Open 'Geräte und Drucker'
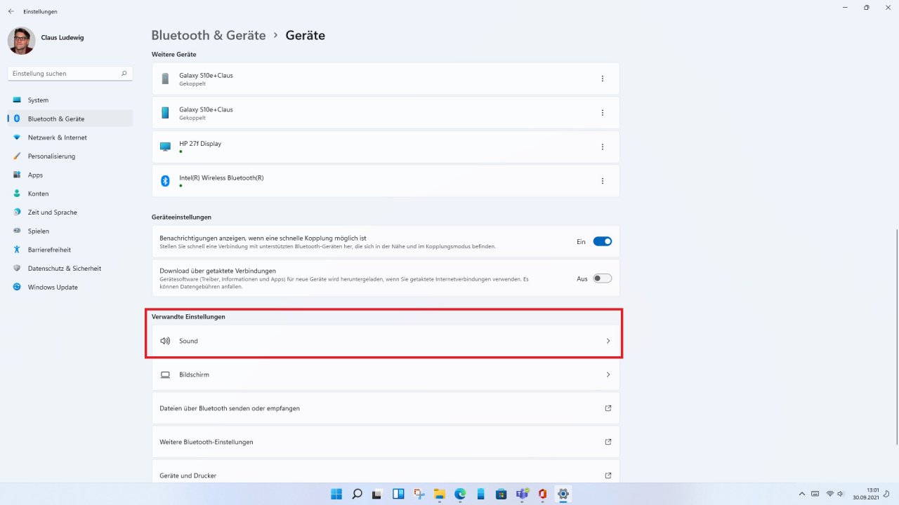This screenshot has height=505, width=899. [x=386, y=473]
